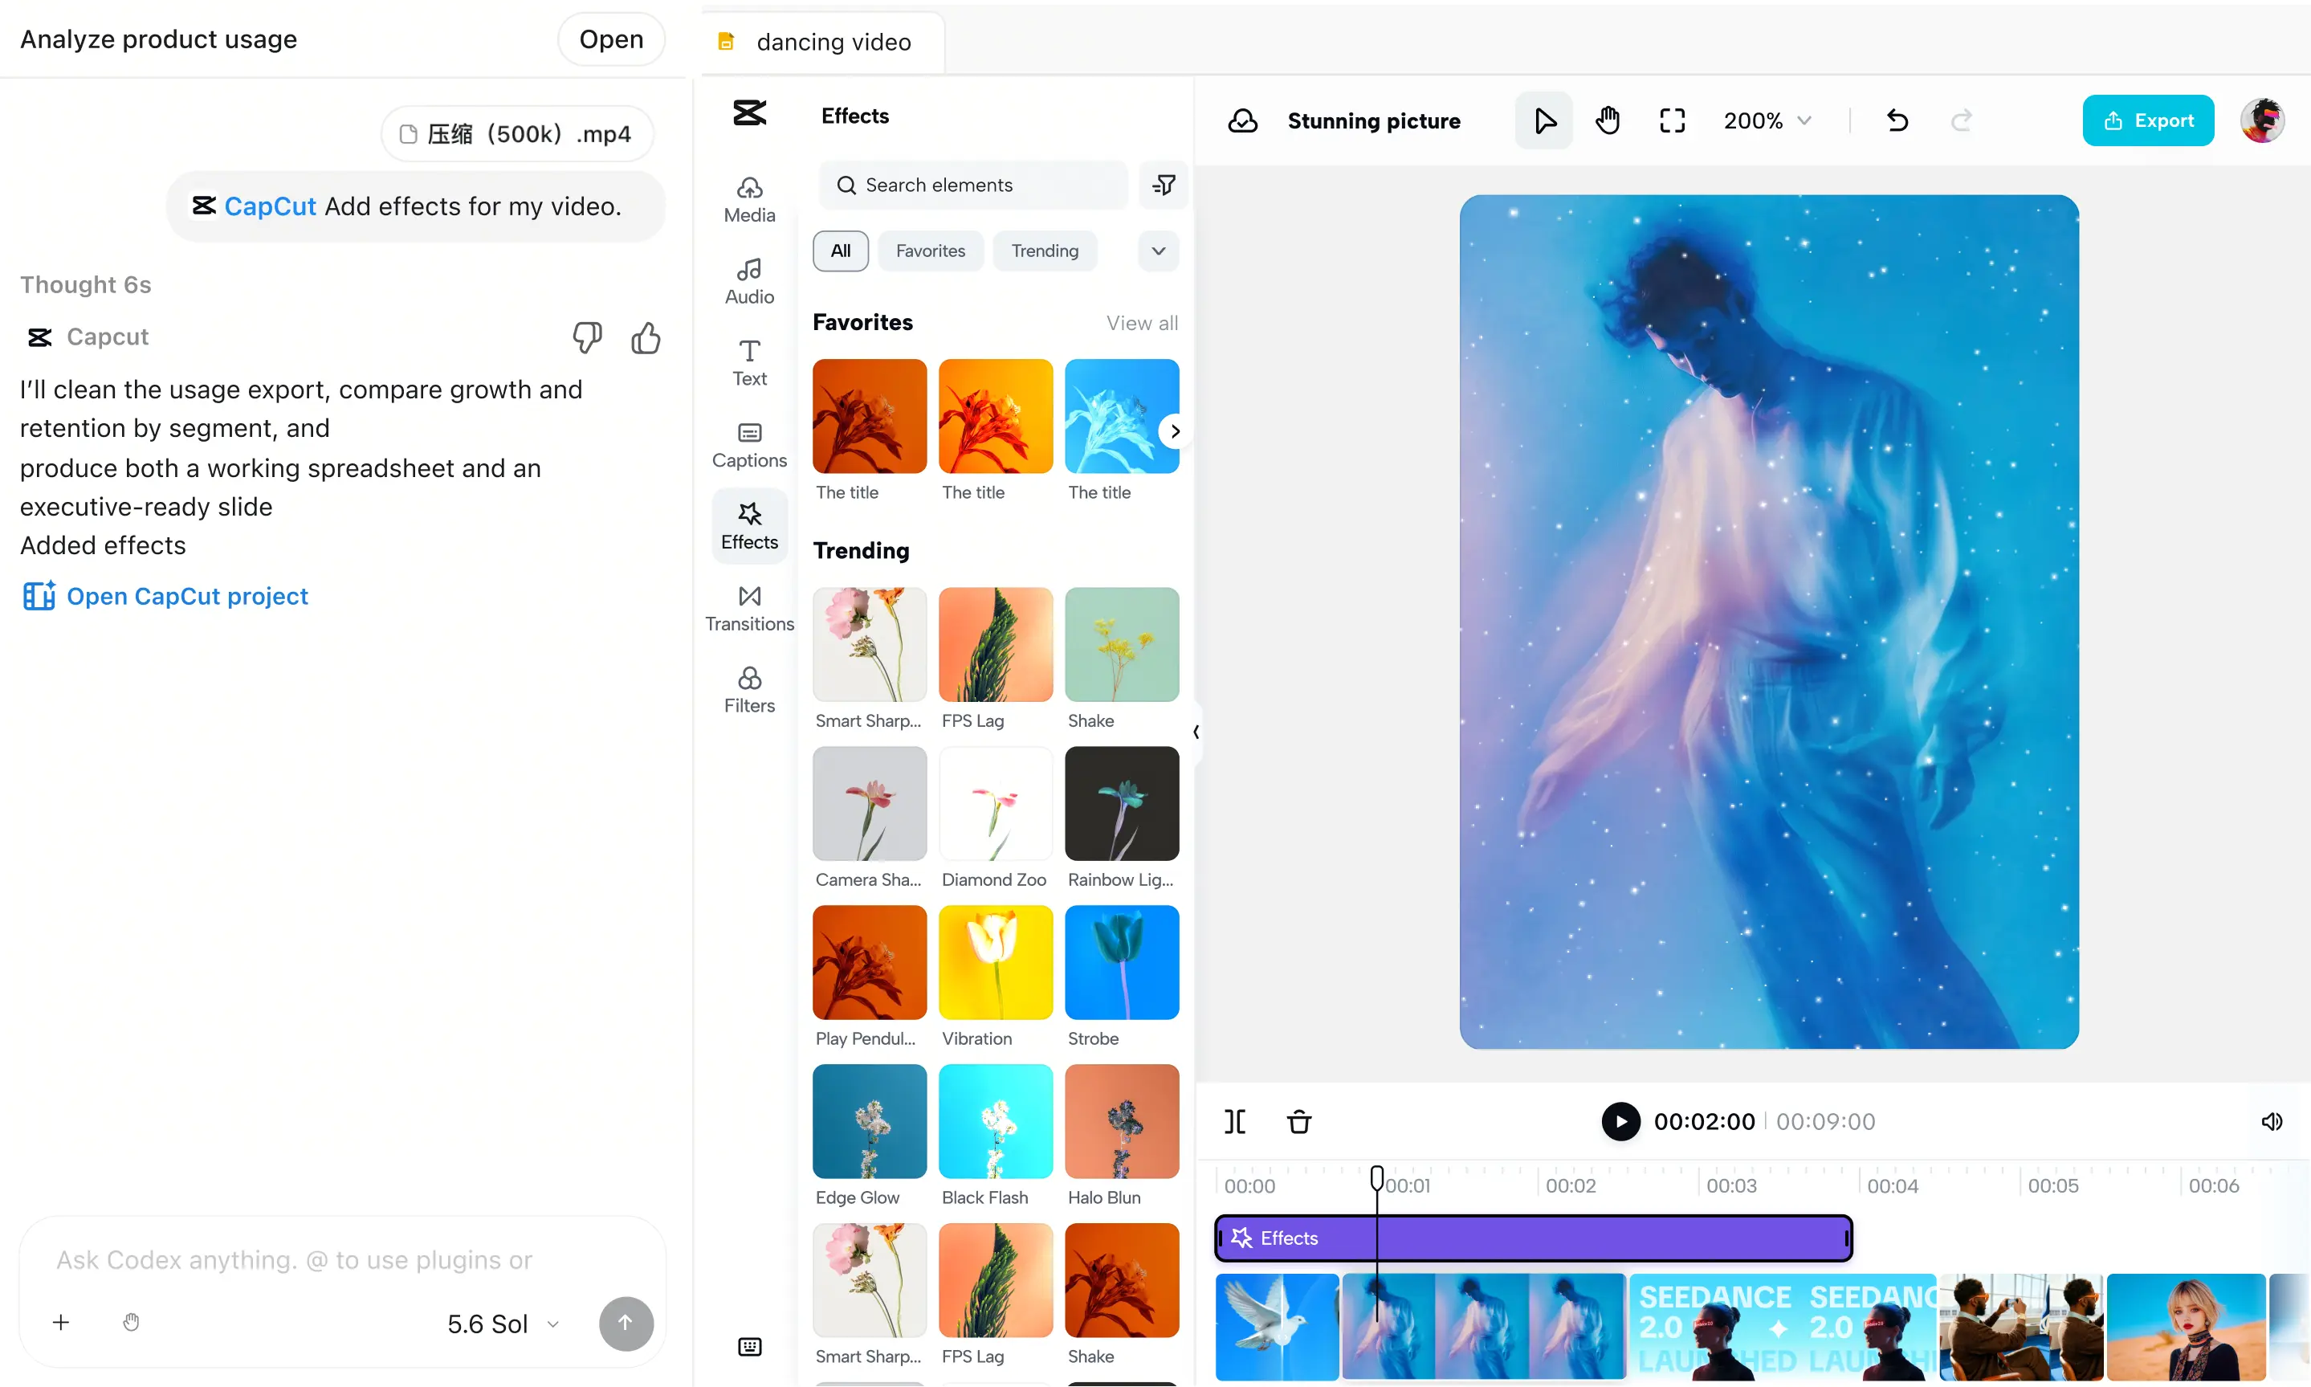Open the Audio panel in sidebar

click(749, 281)
